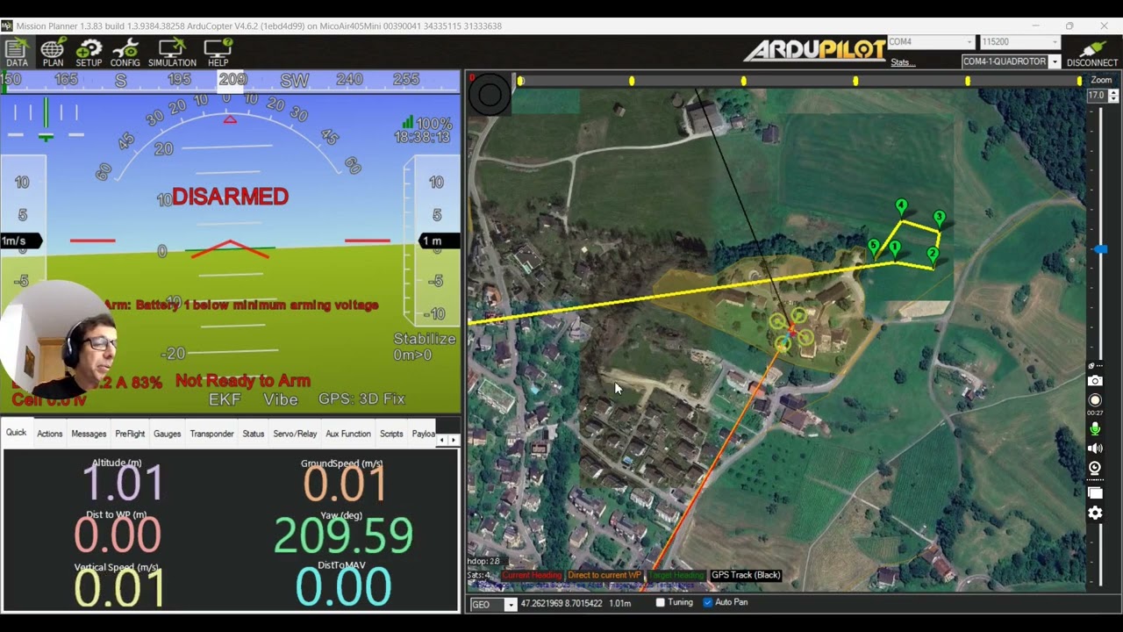The width and height of the screenshot is (1123, 632).
Task: Switch to the Actions tab
Action: [49, 434]
